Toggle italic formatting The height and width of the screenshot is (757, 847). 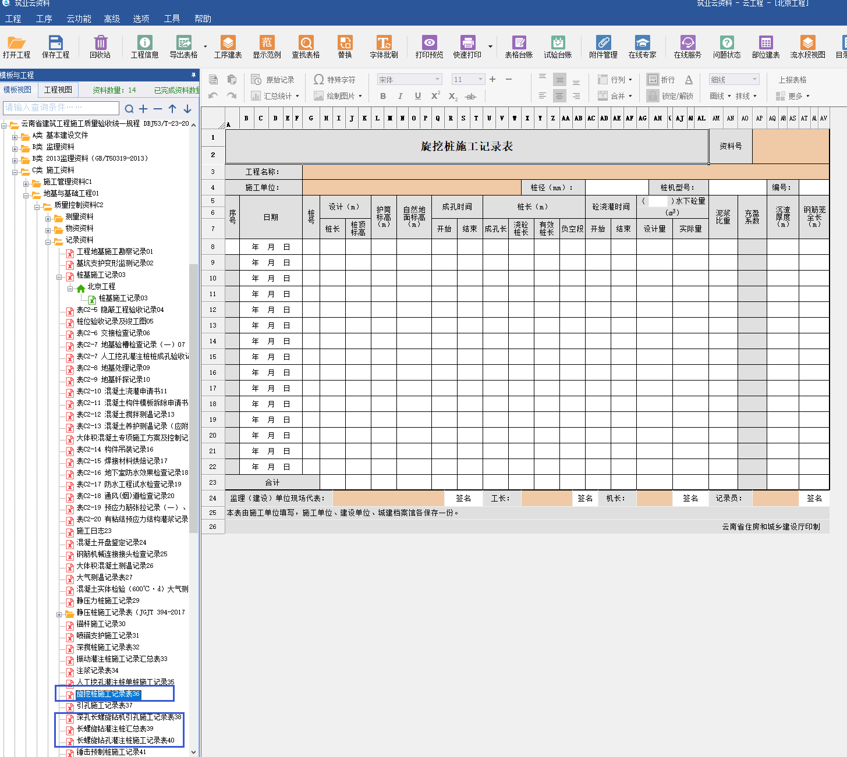400,96
